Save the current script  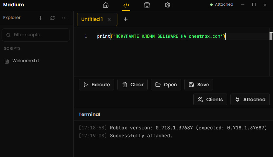pos(199,84)
